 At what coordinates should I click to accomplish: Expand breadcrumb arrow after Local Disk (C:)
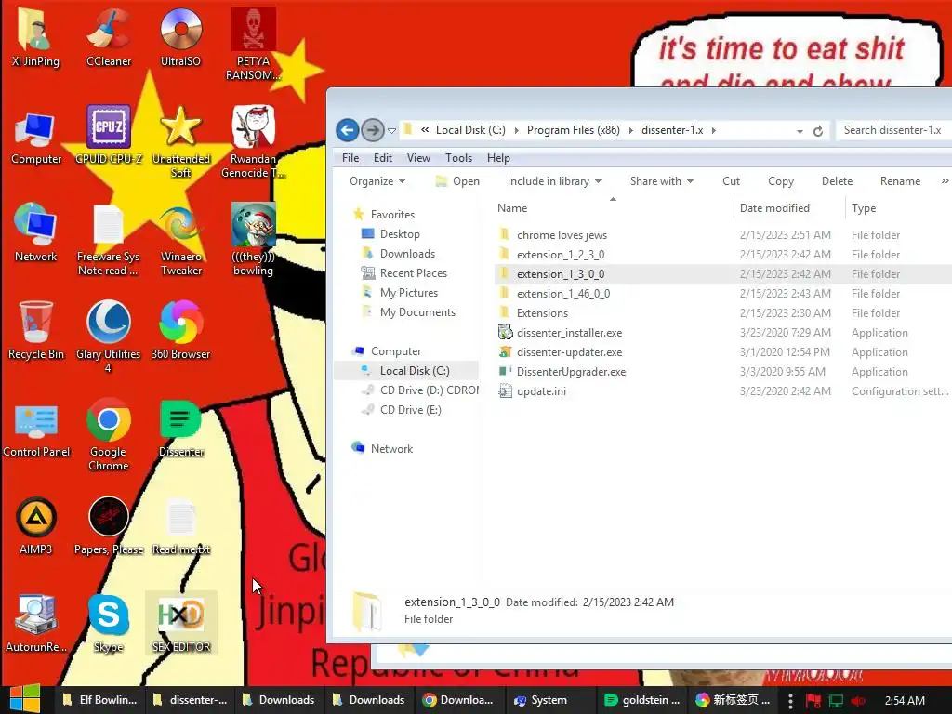tap(517, 130)
